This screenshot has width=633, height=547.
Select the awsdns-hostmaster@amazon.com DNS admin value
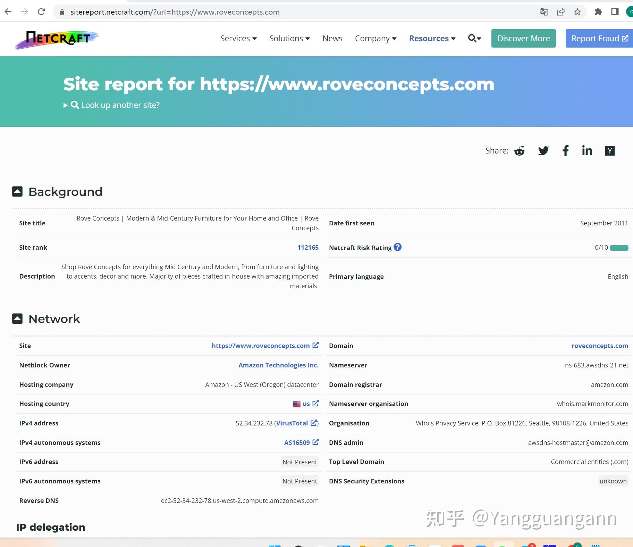tap(578, 442)
